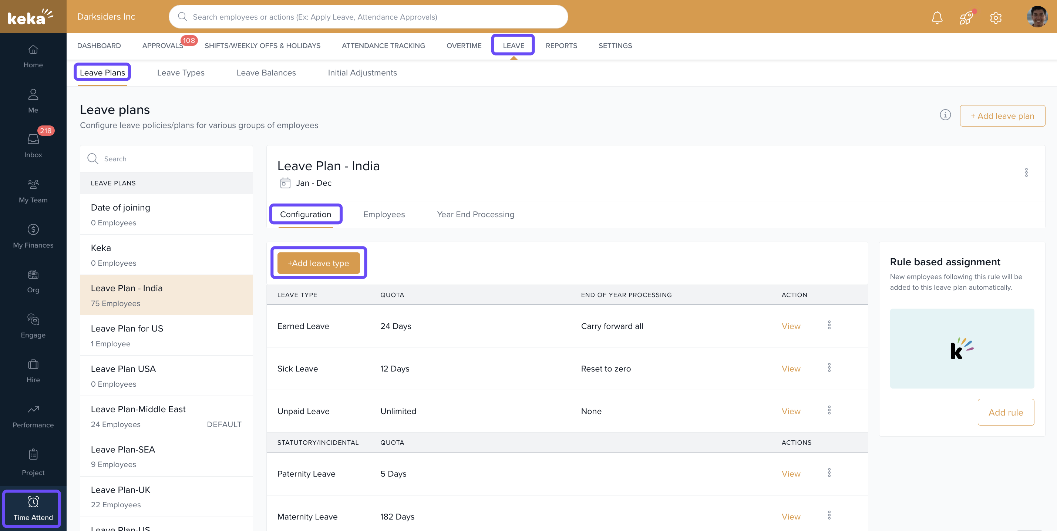Open the notifications bell icon
Image resolution: width=1057 pixels, height=531 pixels.
tap(937, 17)
